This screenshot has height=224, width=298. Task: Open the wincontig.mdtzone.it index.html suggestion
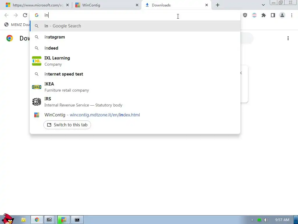pos(135,115)
